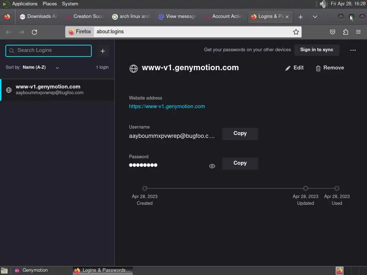Click the clock showing Fri Apr 28

[348, 4]
